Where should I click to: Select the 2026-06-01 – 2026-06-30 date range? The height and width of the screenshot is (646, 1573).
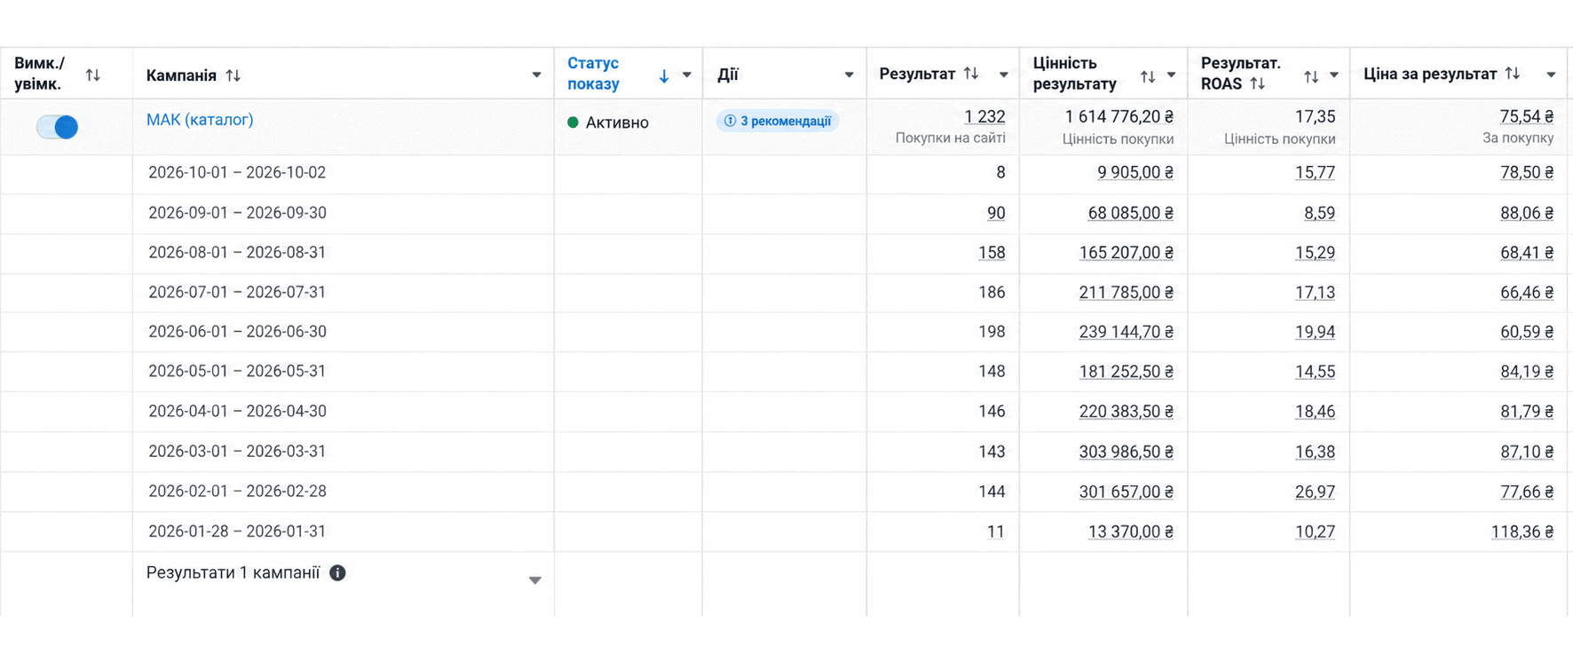point(237,332)
